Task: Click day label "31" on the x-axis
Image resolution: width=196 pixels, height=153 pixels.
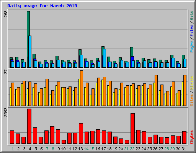Action: [x=184, y=149]
